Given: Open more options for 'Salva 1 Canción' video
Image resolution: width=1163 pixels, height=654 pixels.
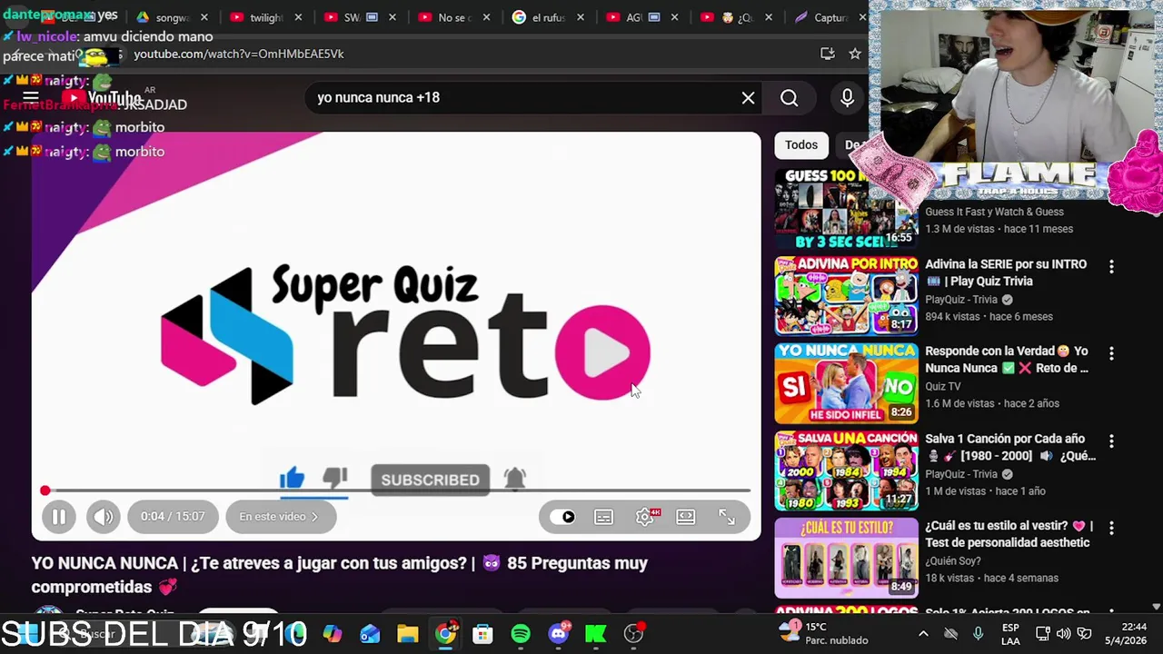Looking at the screenshot, I should (x=1111, y=441).
